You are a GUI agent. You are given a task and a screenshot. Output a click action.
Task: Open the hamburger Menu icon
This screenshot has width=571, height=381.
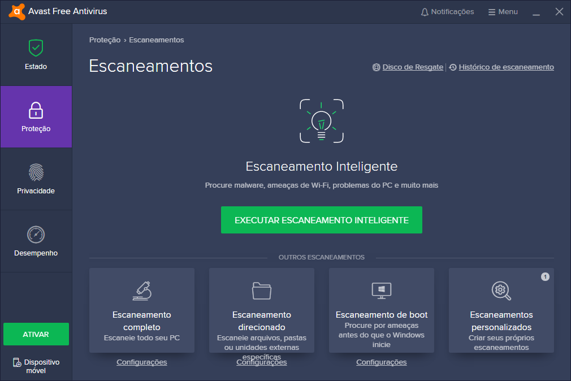point(492,12)
